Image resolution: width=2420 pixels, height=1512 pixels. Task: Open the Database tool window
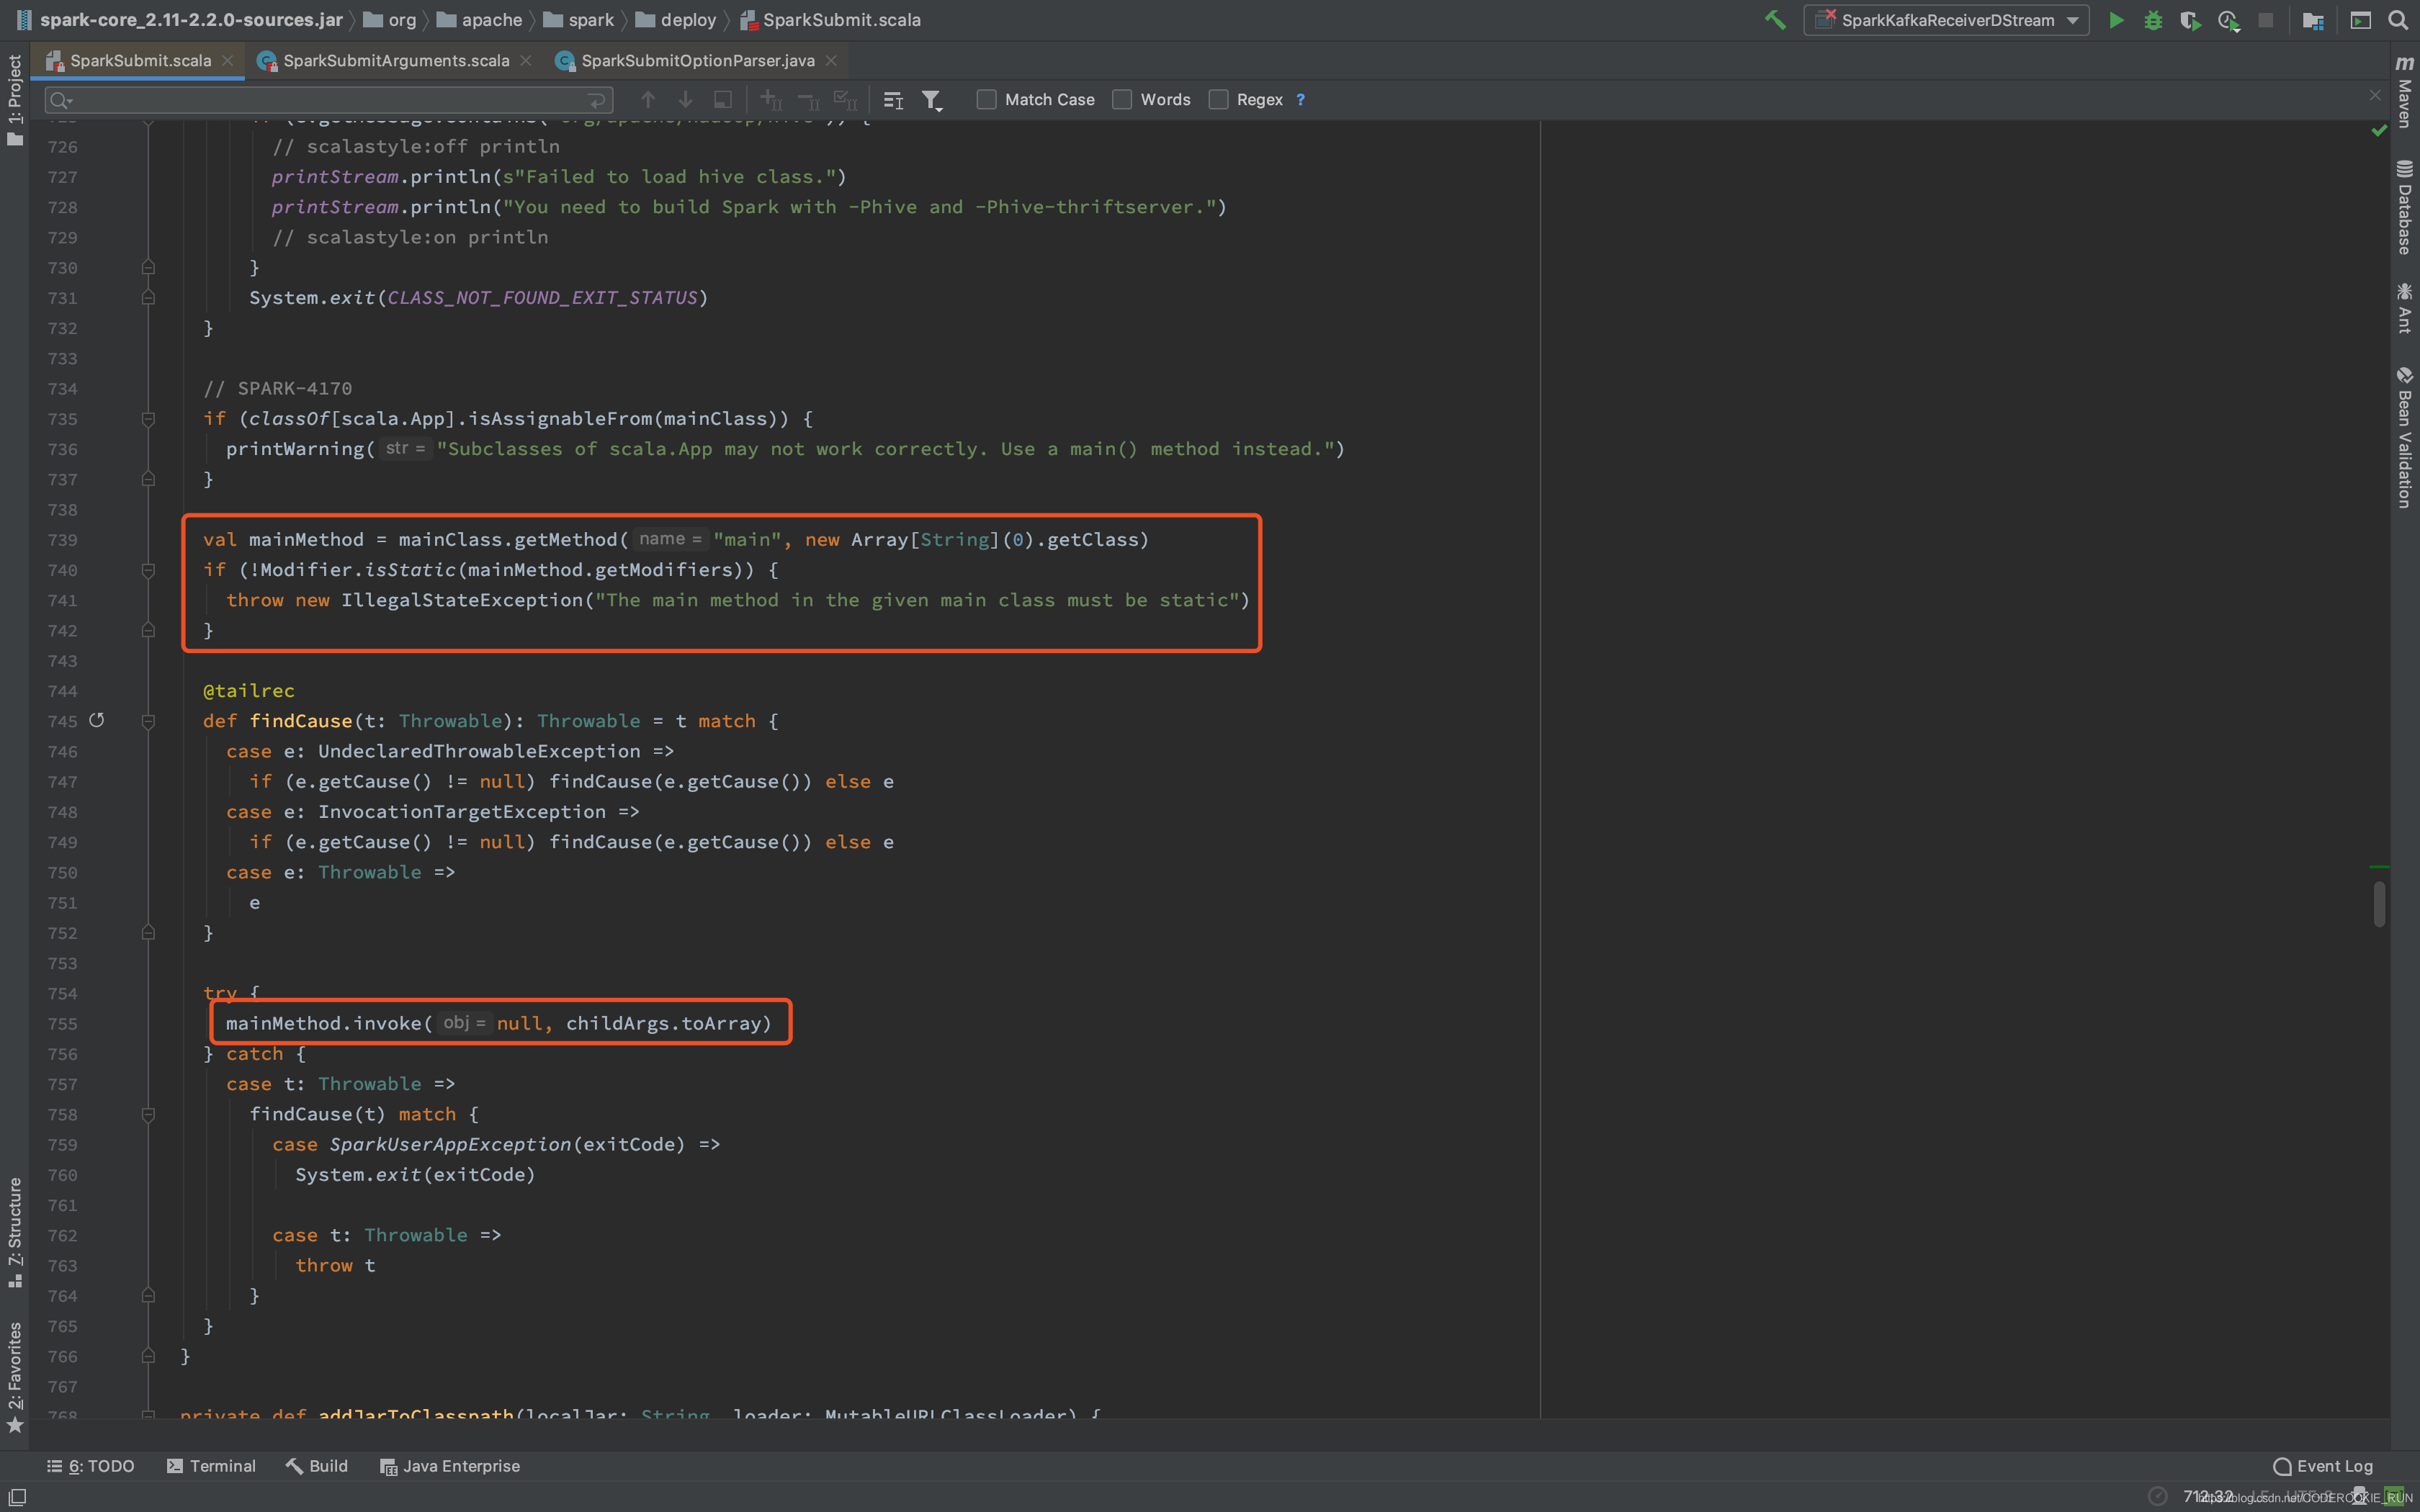2405,207
